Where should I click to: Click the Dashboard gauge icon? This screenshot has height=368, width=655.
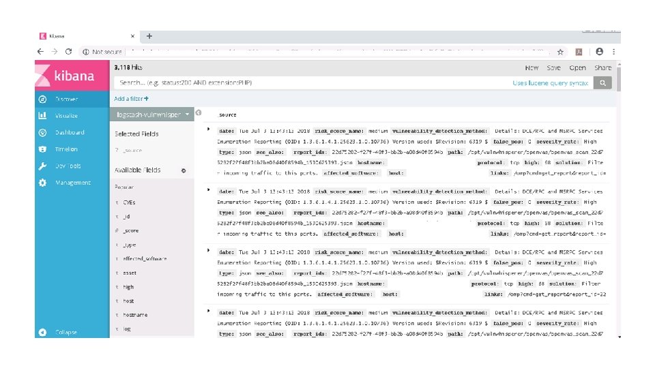point(42,132)
